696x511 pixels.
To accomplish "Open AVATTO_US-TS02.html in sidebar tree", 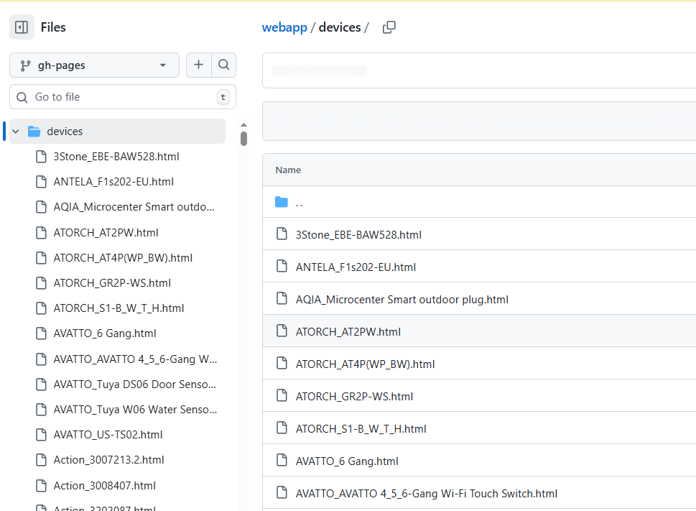I will (x=108, y=435).
